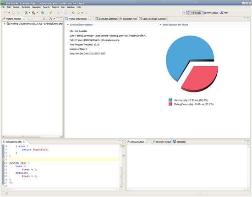Open the Source menu

tap(16, 7)
